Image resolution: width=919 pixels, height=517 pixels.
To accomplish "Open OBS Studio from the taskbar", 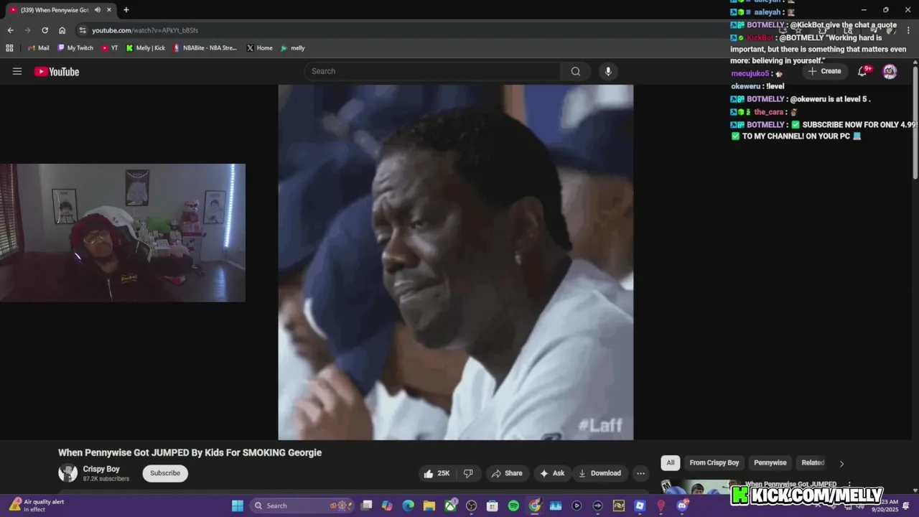I will pyautogui.click(x=471, y=506).
